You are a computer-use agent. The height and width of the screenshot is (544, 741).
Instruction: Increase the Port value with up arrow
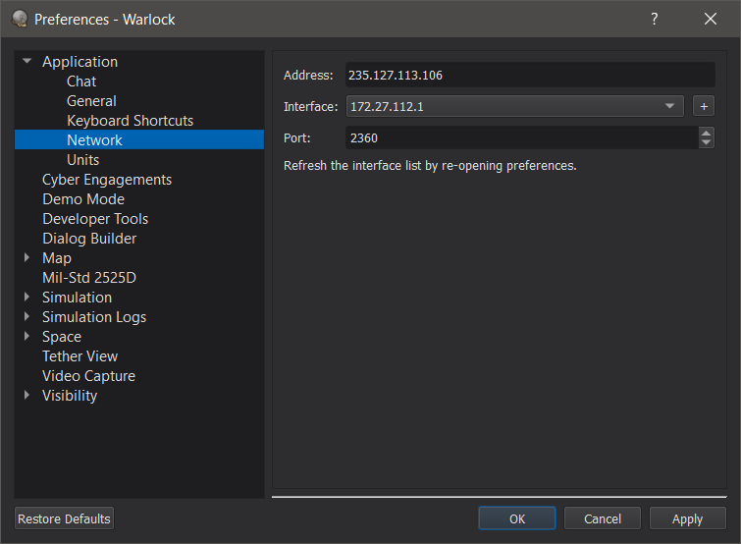click(706, 134)
